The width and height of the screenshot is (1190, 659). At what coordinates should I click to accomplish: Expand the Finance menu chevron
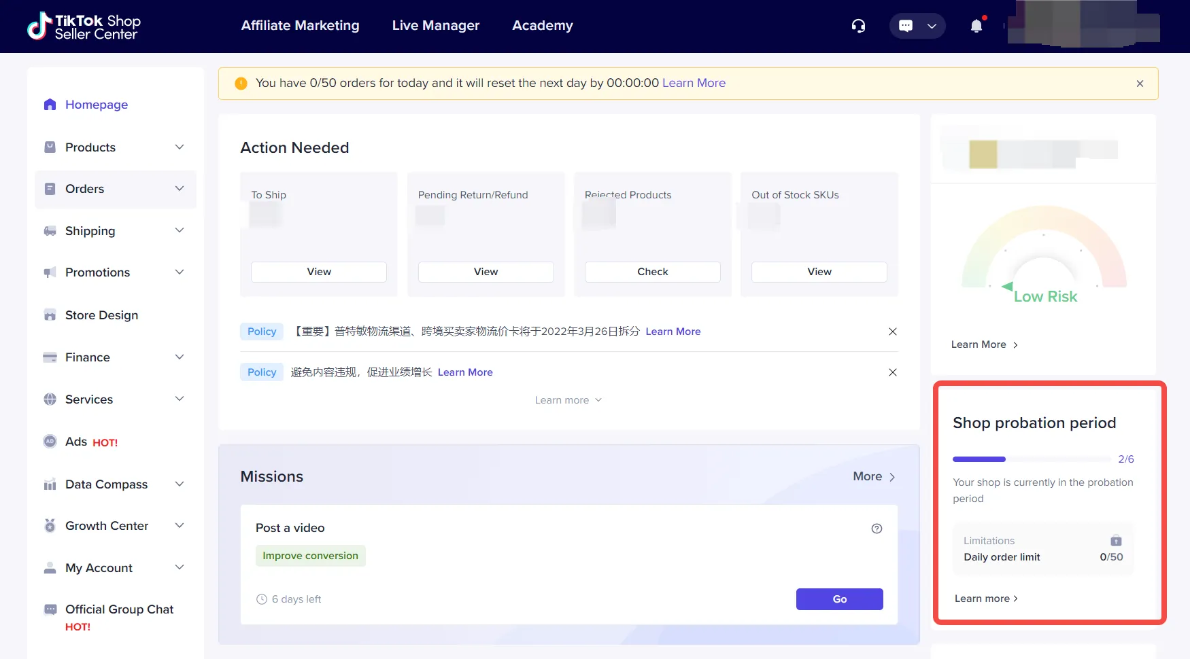pos(180,357)
